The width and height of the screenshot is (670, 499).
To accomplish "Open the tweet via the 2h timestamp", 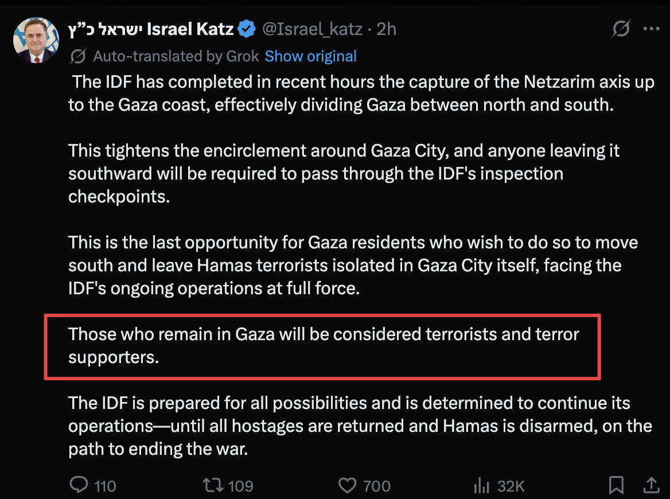I will [x=387, y=29].
